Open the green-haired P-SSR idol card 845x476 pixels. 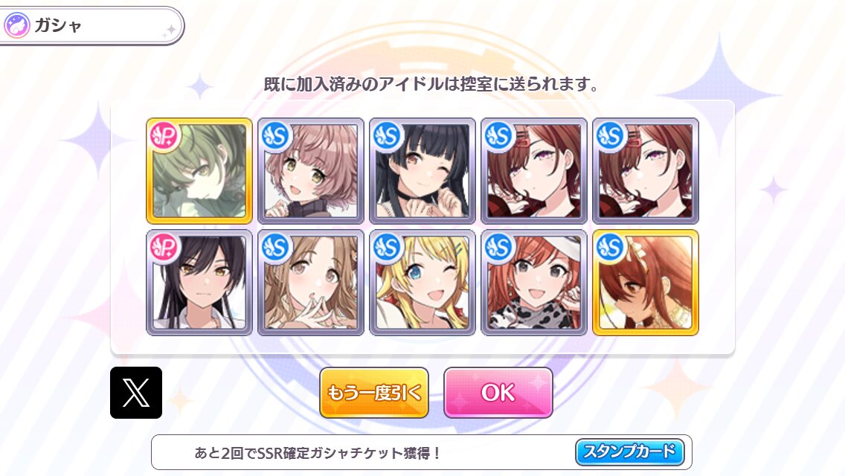pyautogui.click(x=199, y=171)
